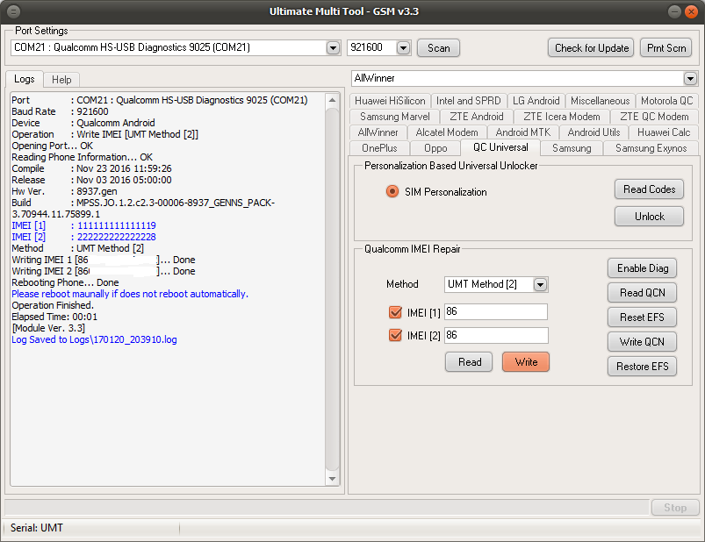Open the Alcatel Modem tab
The height and width of the screenshot is (542, 705).
point(447,132)
